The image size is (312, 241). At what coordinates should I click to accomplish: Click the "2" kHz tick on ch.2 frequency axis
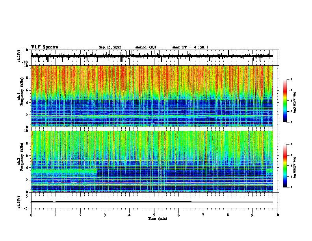(x=28, y=180)
